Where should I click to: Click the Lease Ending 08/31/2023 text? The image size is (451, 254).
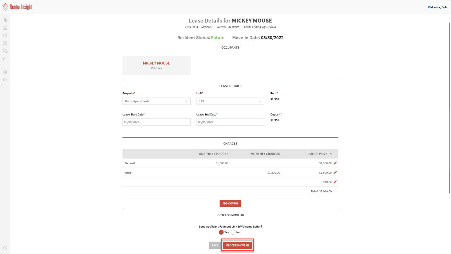pos(260,27)
